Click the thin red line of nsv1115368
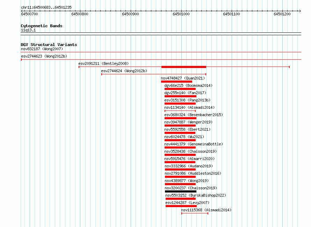The image size is (311, 227). coord(195,213)
